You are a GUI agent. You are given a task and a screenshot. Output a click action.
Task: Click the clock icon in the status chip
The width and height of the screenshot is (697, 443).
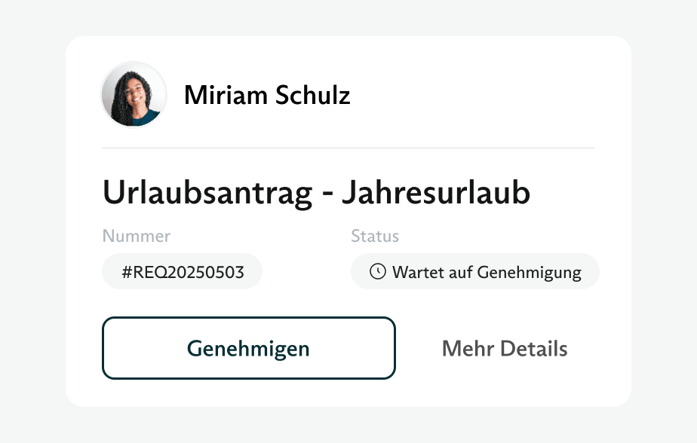click(x=378, y=272)
